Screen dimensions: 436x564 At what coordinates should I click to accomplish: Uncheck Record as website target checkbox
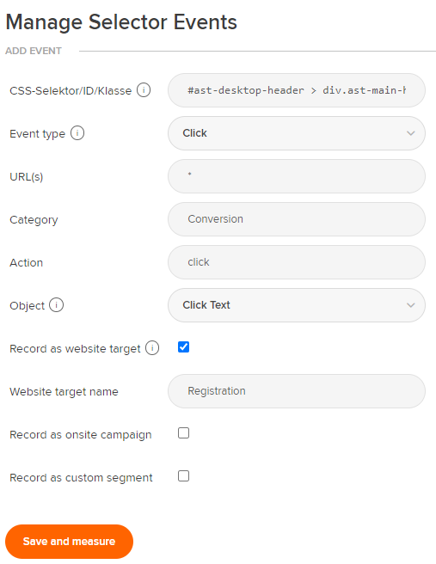point(183,347)
